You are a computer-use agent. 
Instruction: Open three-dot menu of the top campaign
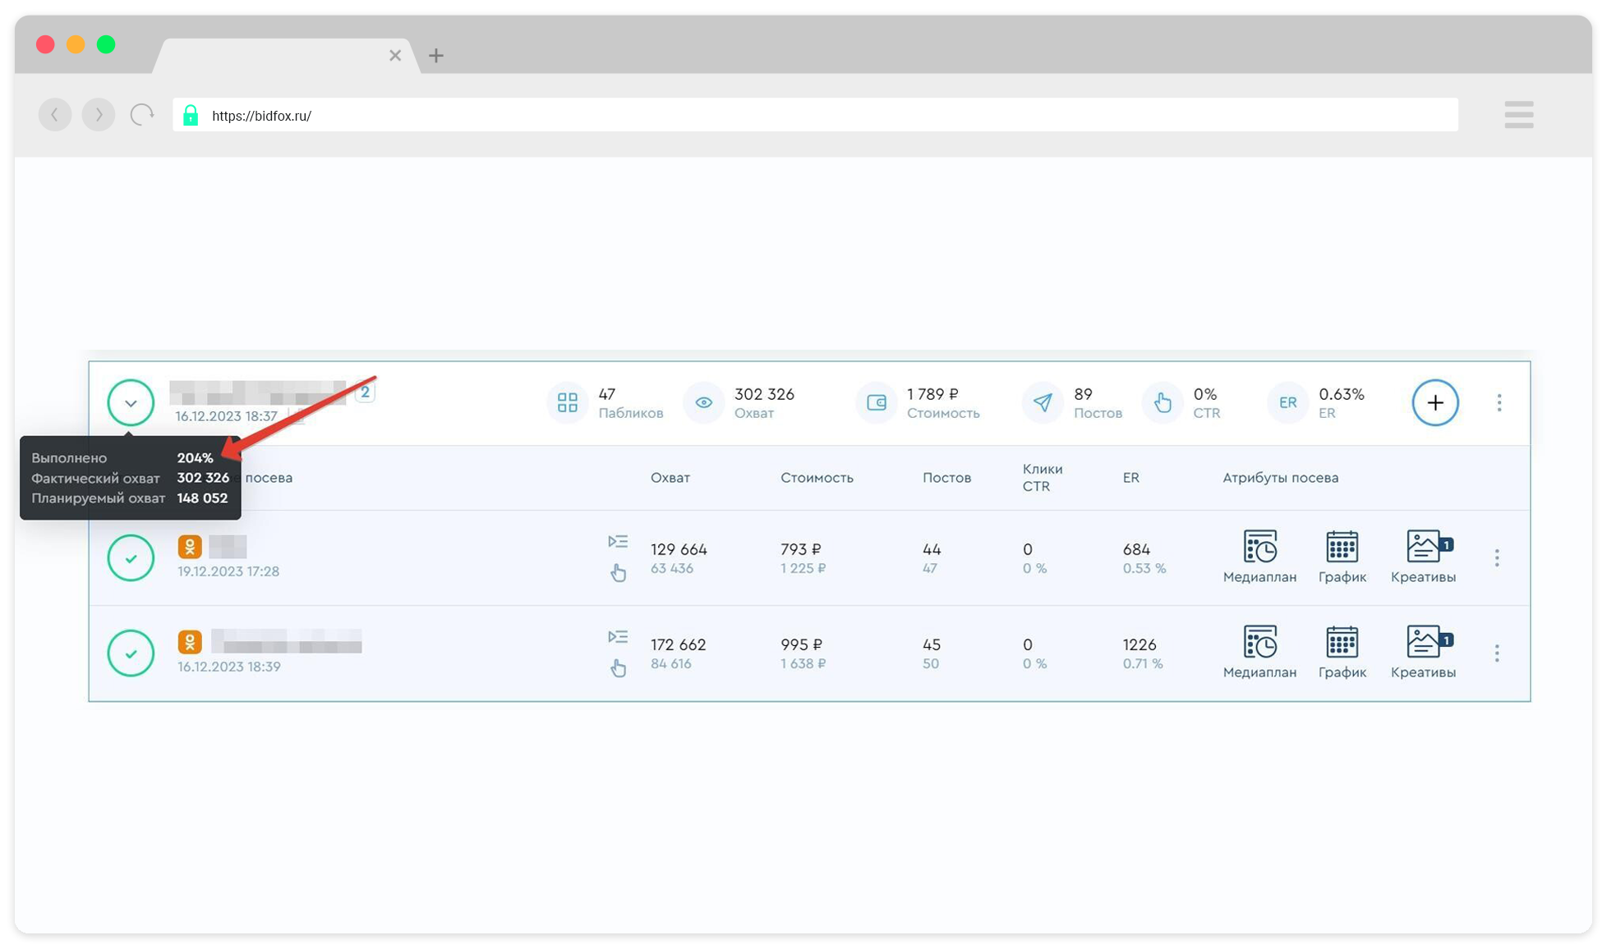pos(1499,402)
